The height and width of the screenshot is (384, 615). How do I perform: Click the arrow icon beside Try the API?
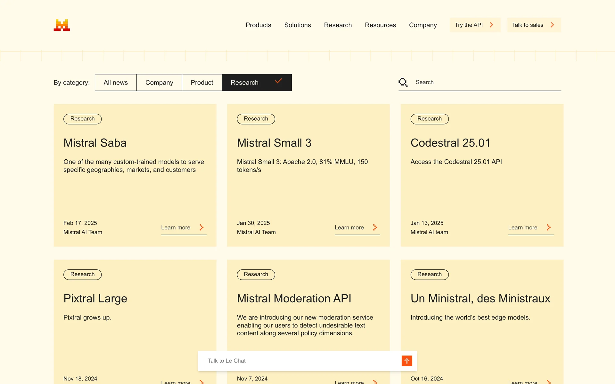(491, 25)
